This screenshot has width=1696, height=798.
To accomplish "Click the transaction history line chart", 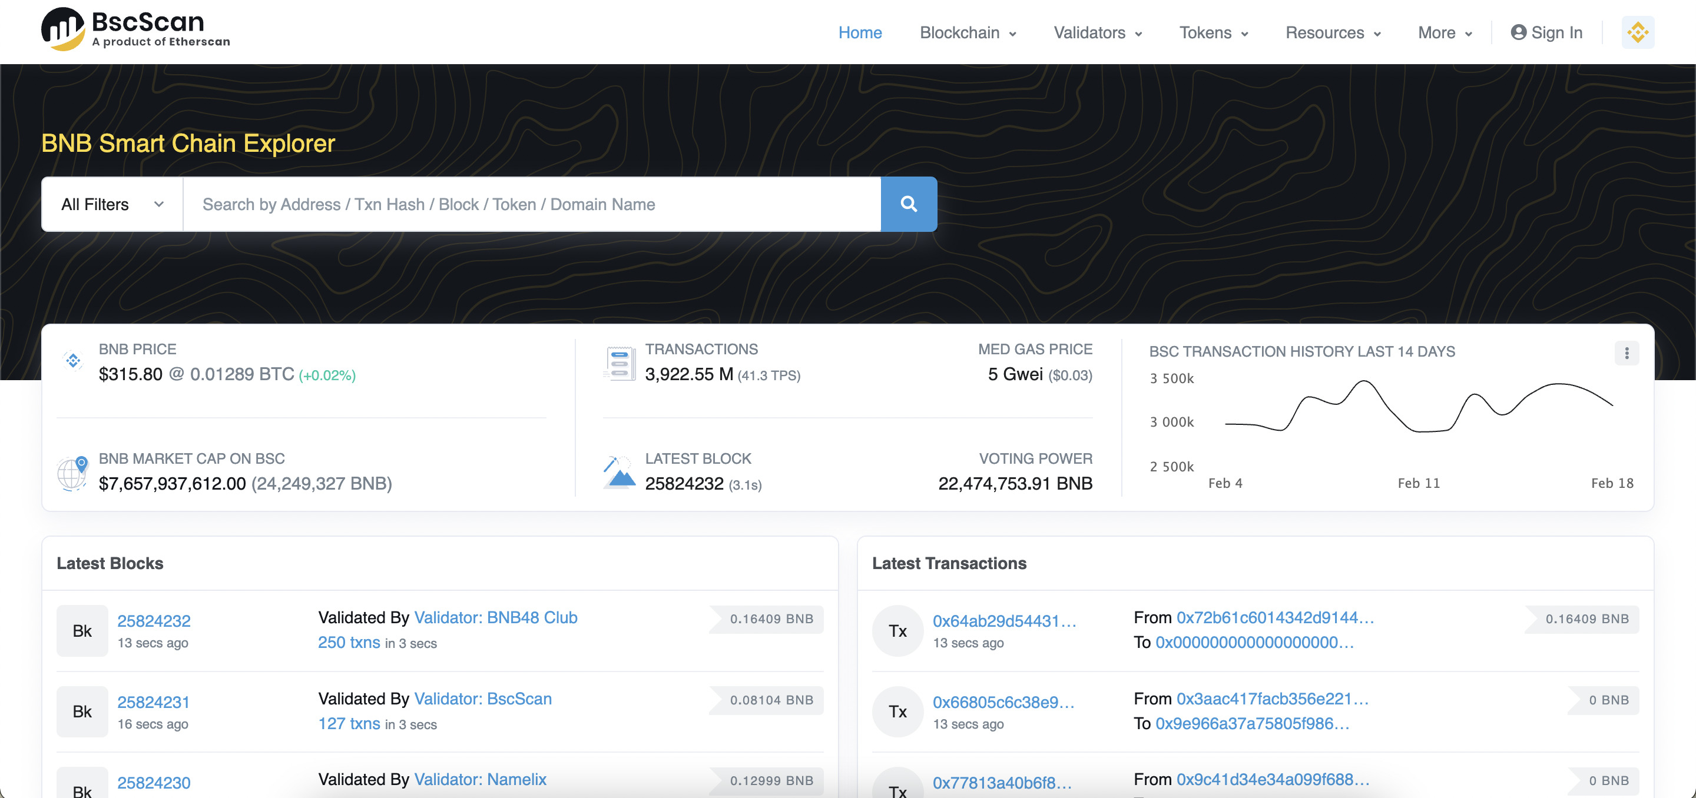I will (x=1418, y=407).
